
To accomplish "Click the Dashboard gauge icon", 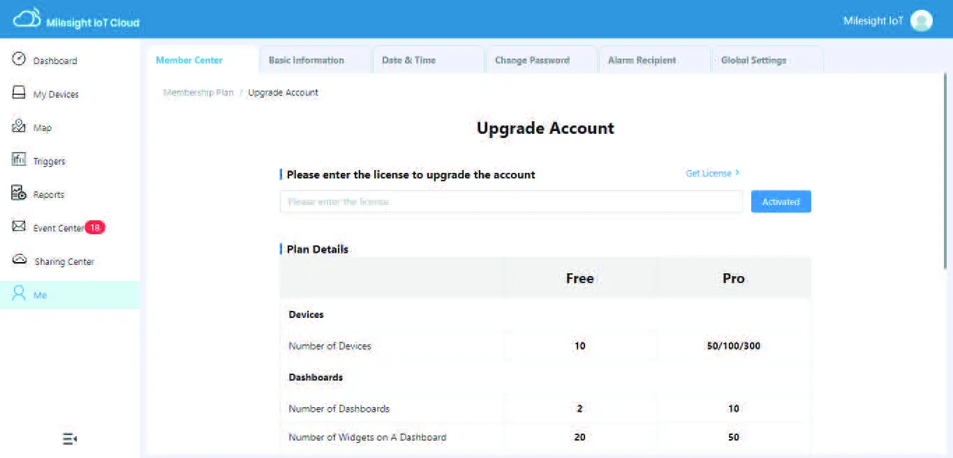I will (x=19, y=59).
